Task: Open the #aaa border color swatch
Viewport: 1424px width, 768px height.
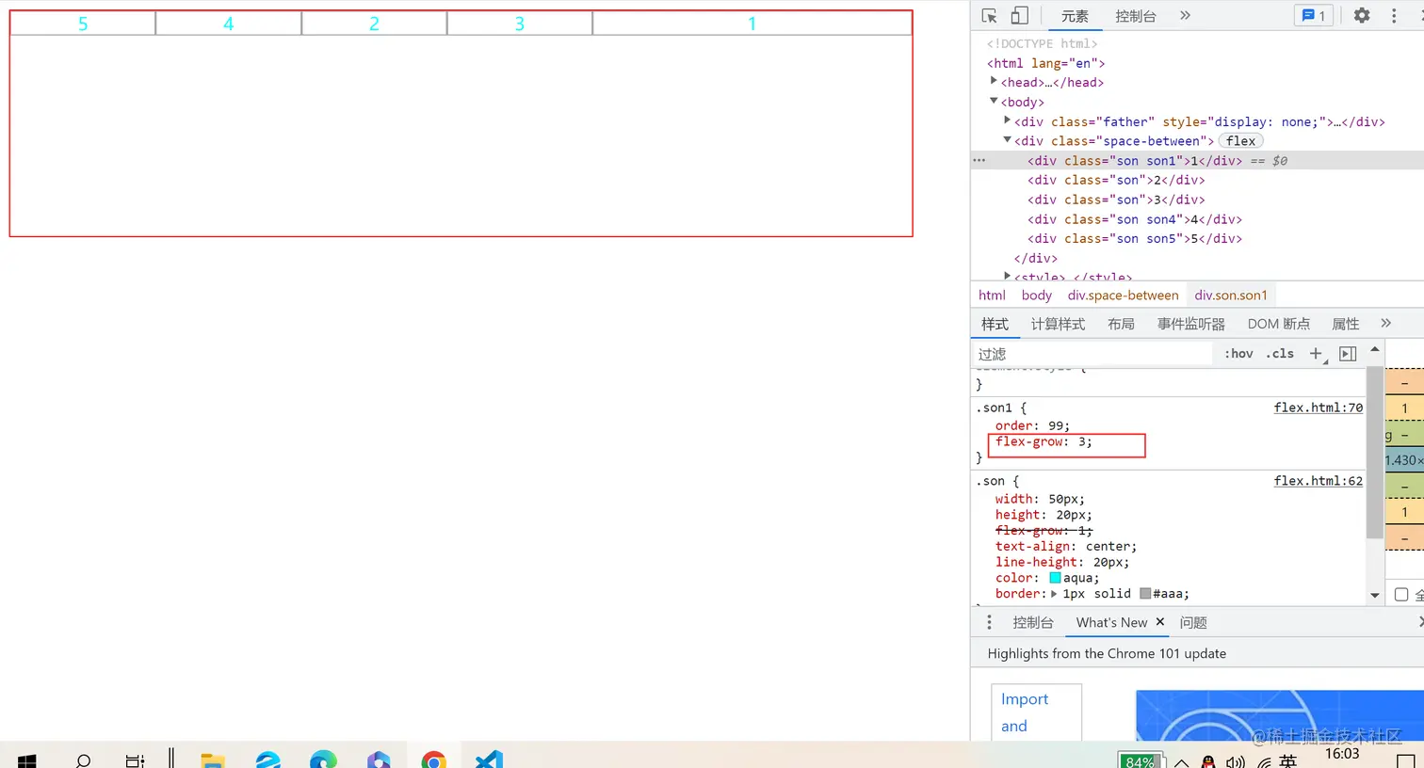Action: [x=1145, y=594]
